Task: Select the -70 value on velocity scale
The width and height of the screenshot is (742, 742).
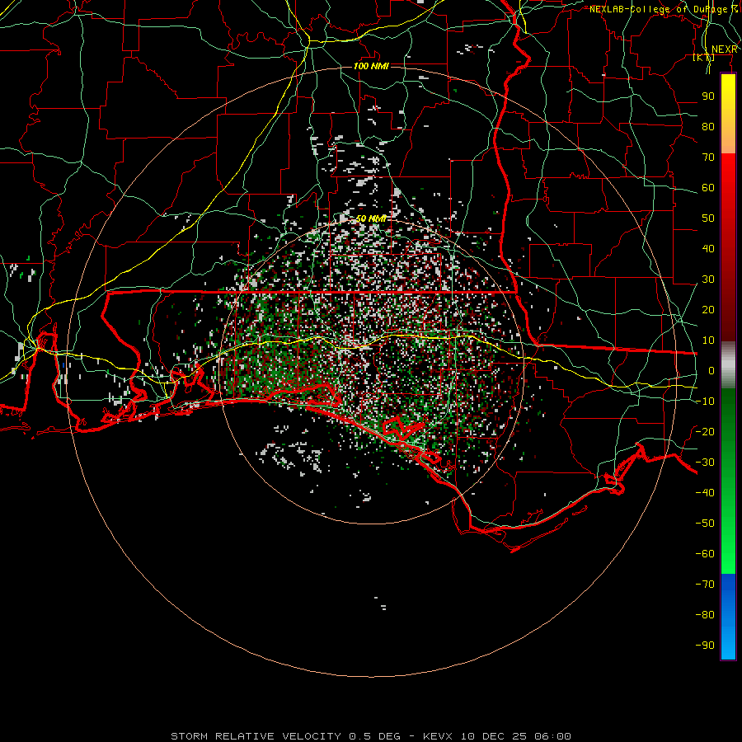Action: pyautogui.click(x=705, y=585)
